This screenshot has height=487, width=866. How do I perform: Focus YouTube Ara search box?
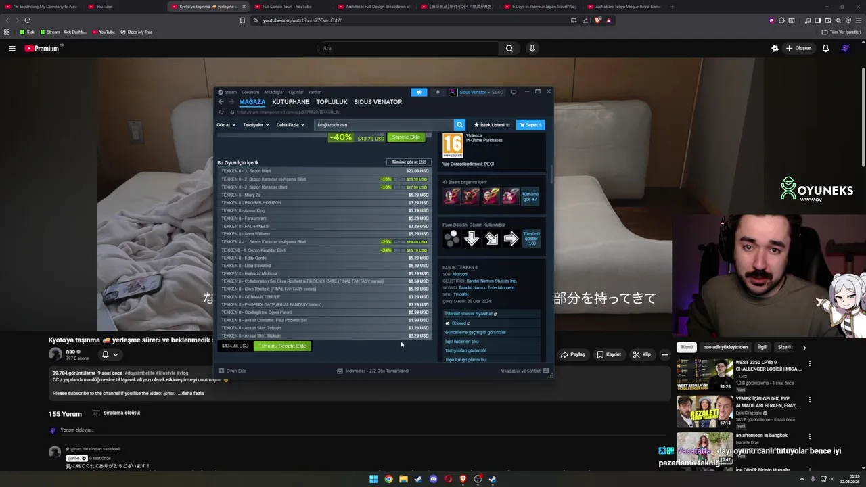pos(408,48)
